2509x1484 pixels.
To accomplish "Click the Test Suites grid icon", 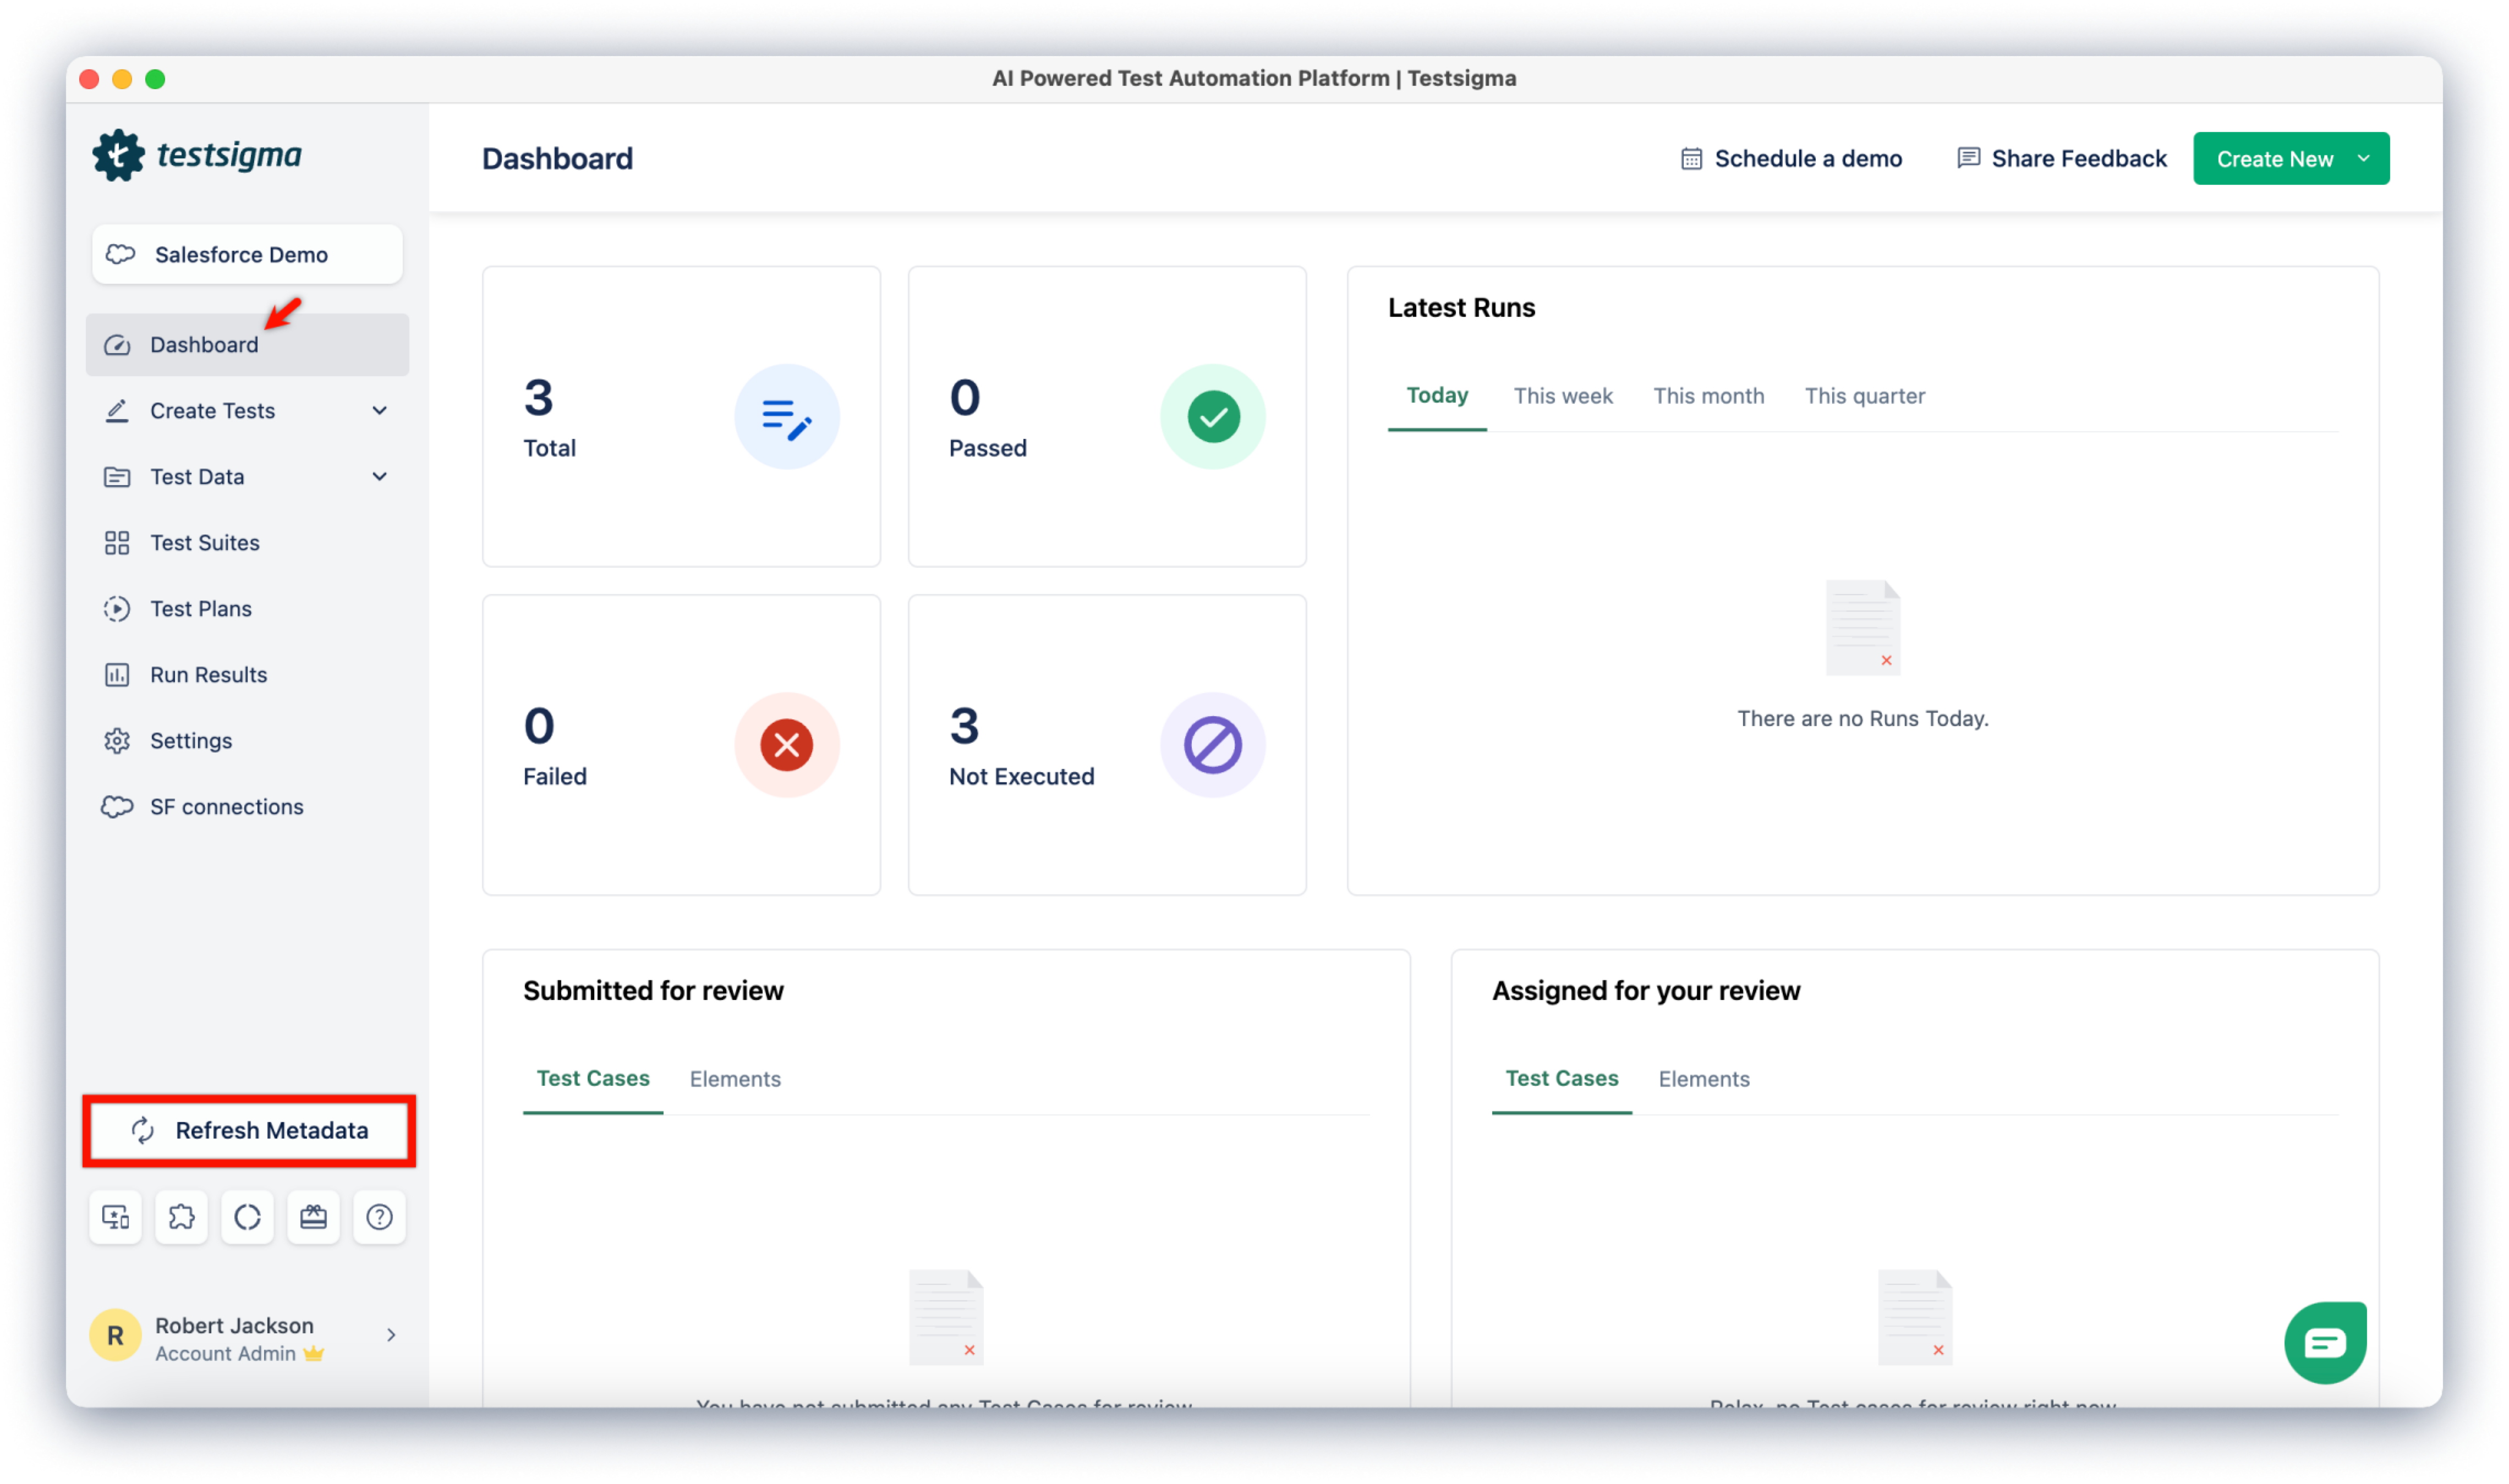I will pos(117,543).
